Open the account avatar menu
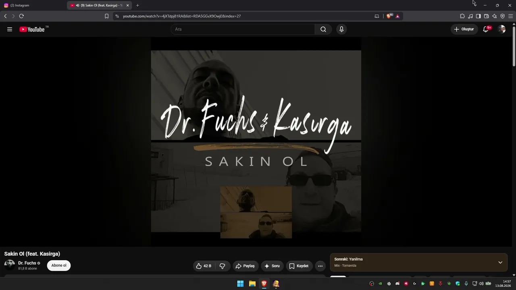This screenshot has width=516, height=290. coord(501,29)
